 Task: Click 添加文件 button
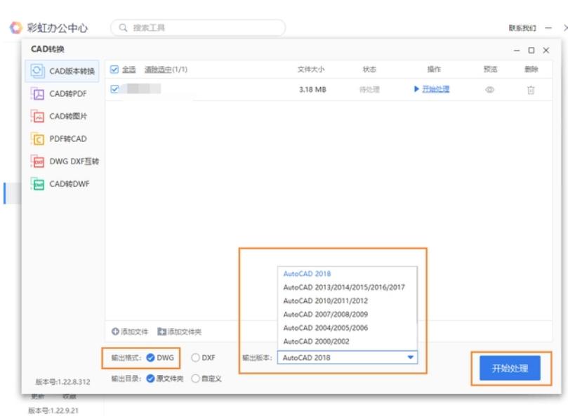130,332
